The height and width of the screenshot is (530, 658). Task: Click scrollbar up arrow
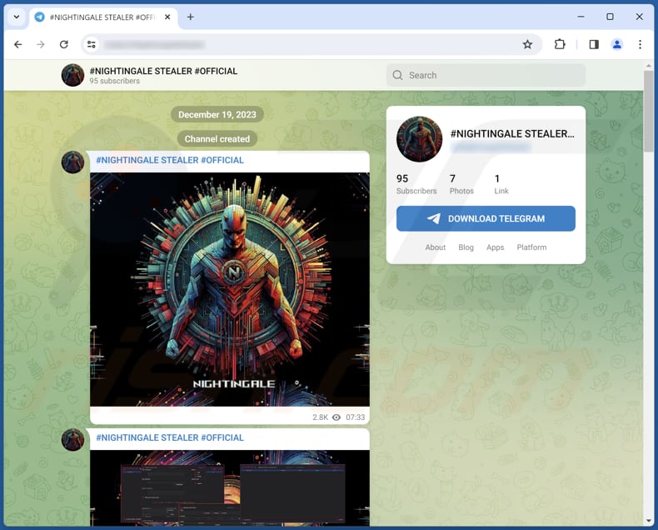click(649, 66)
